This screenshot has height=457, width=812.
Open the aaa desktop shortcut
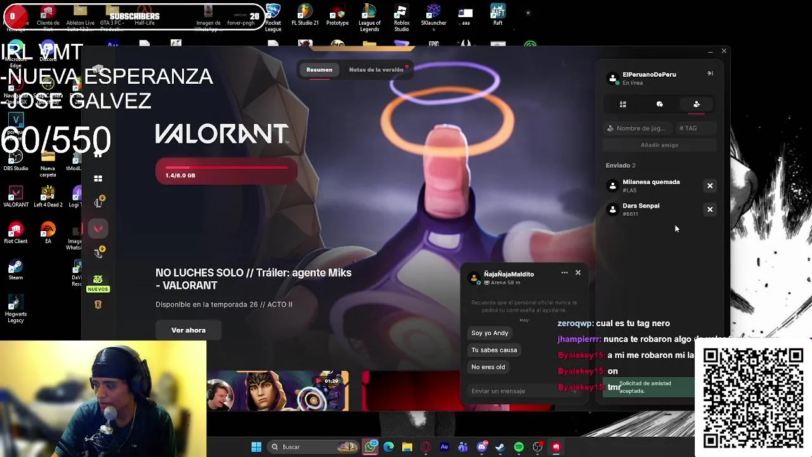[x=466, y=15]
